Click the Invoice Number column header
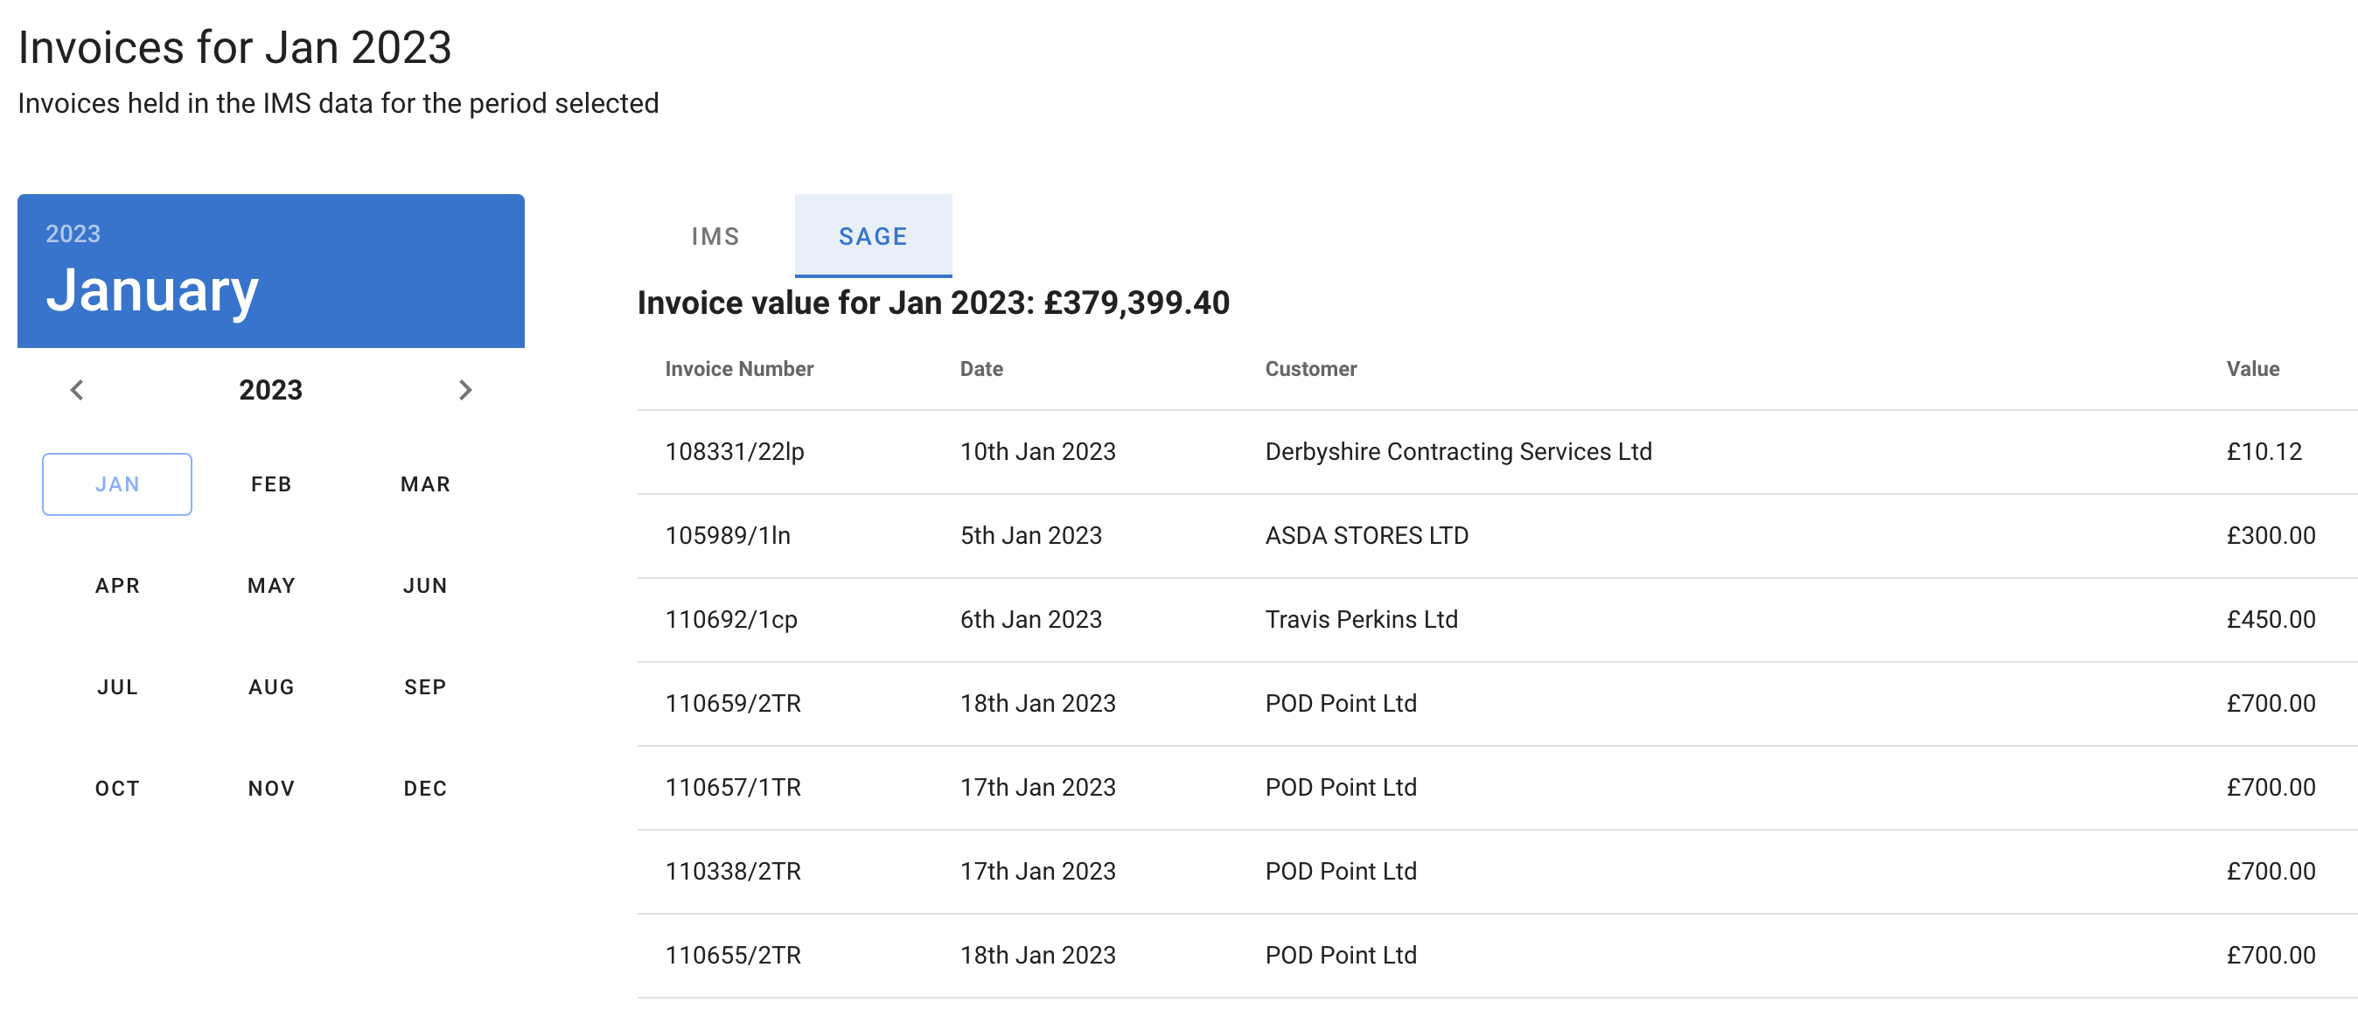The image size is (2358, 1016). (739, 369)
